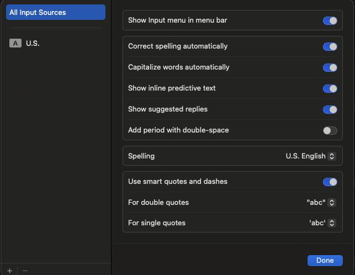This screenshot has width=355, height=275.
Task: Open the Spelling language dropdown
Action: [310, 156]
